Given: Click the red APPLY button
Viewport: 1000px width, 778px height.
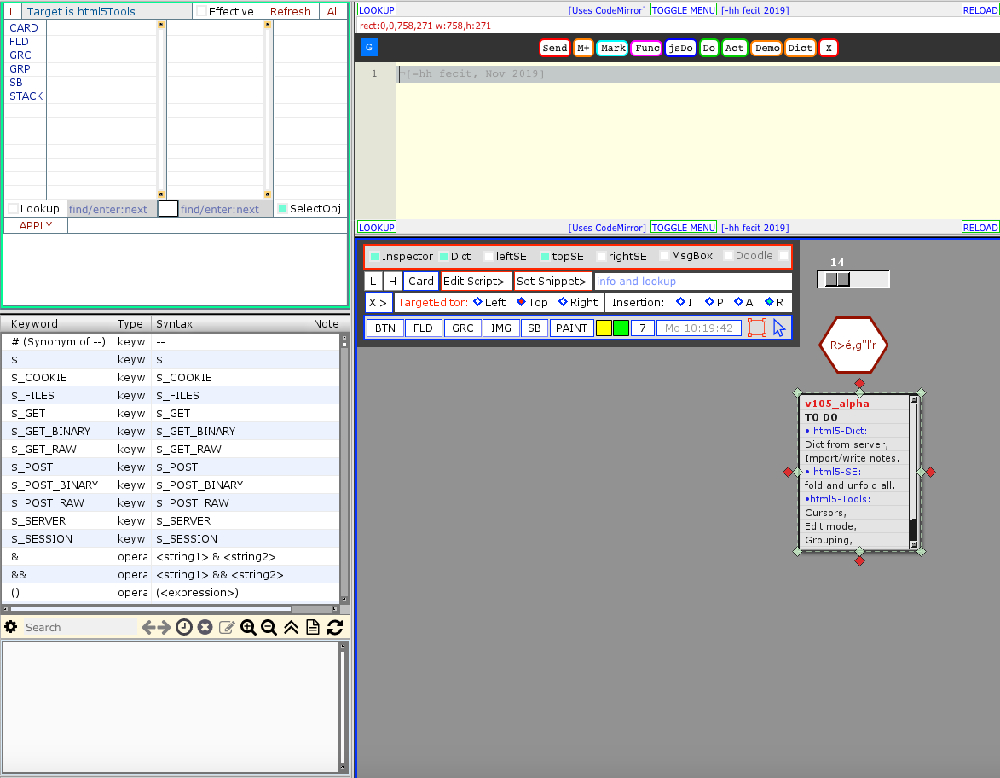Looking at the screenshot, I should [36, 226].
